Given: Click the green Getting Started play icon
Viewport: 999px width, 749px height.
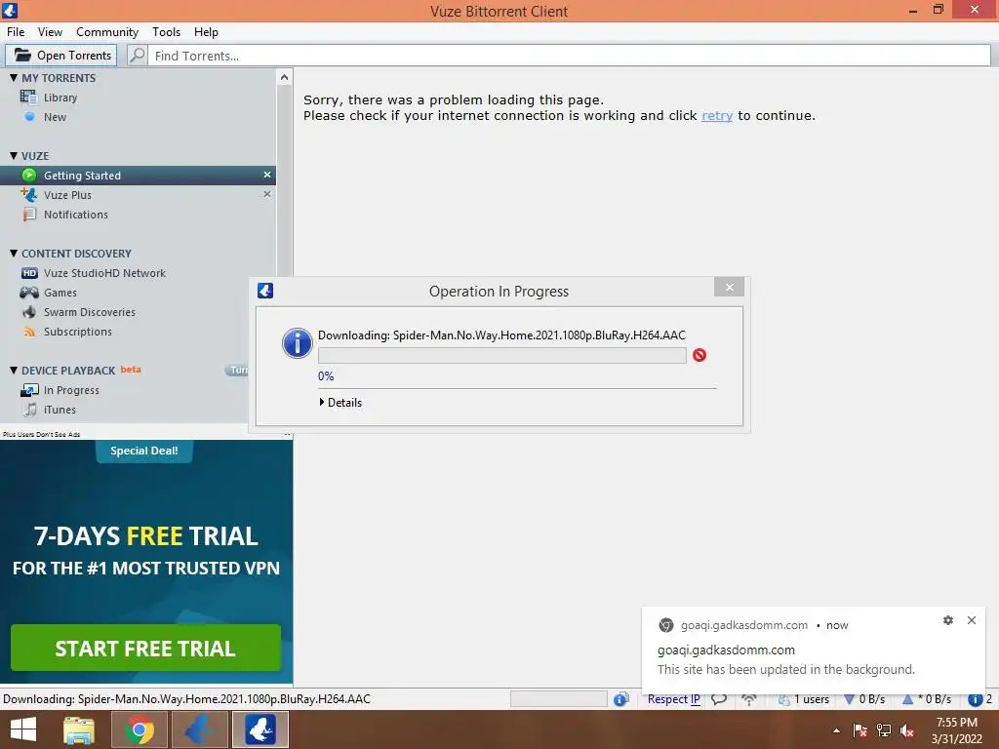Looking at the screenshot, I should pyautogui.click(x=29, y=176).
